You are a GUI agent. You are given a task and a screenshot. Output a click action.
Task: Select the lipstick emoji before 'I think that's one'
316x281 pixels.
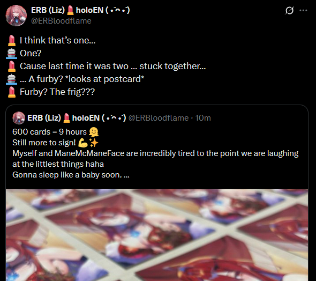12,40
